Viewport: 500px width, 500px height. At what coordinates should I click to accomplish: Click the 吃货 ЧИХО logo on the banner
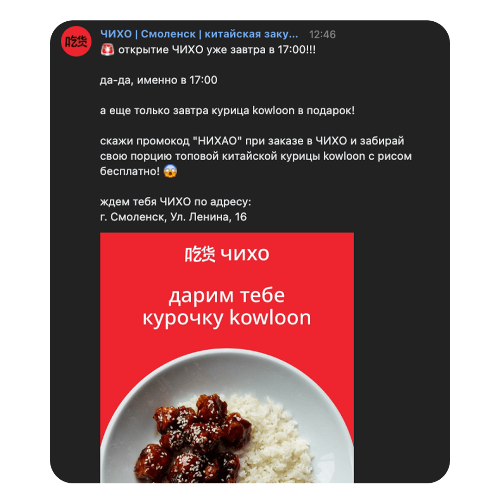[x=227, y=254]
